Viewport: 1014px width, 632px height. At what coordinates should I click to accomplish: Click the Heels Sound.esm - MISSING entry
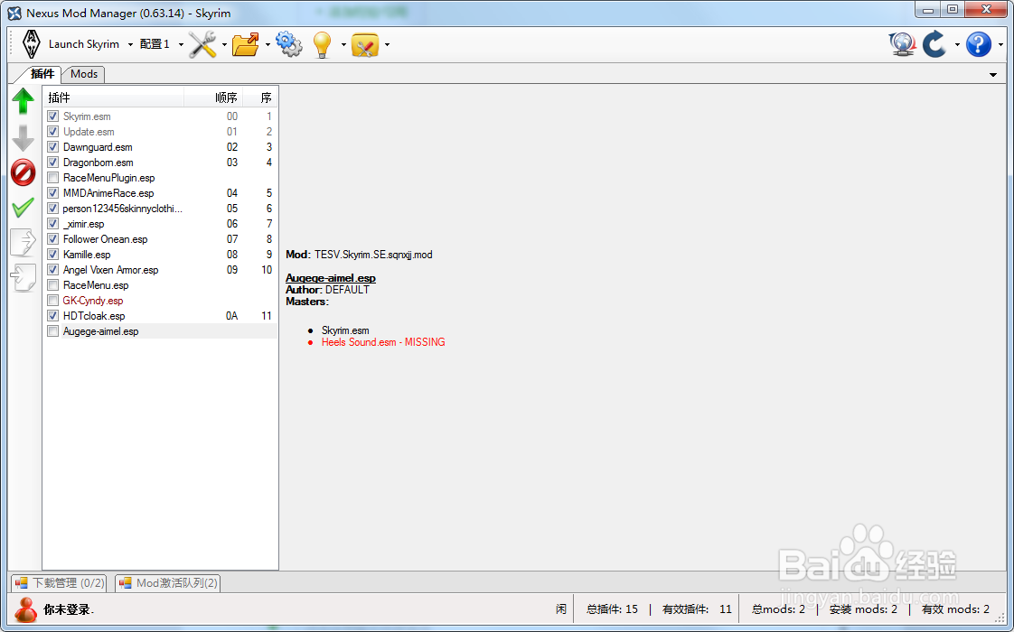pos(383,342)
